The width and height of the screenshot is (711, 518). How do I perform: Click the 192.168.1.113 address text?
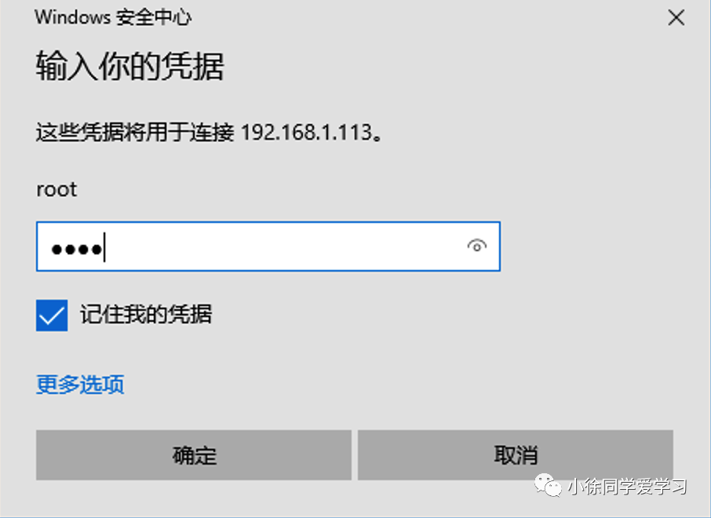point(307,133)
